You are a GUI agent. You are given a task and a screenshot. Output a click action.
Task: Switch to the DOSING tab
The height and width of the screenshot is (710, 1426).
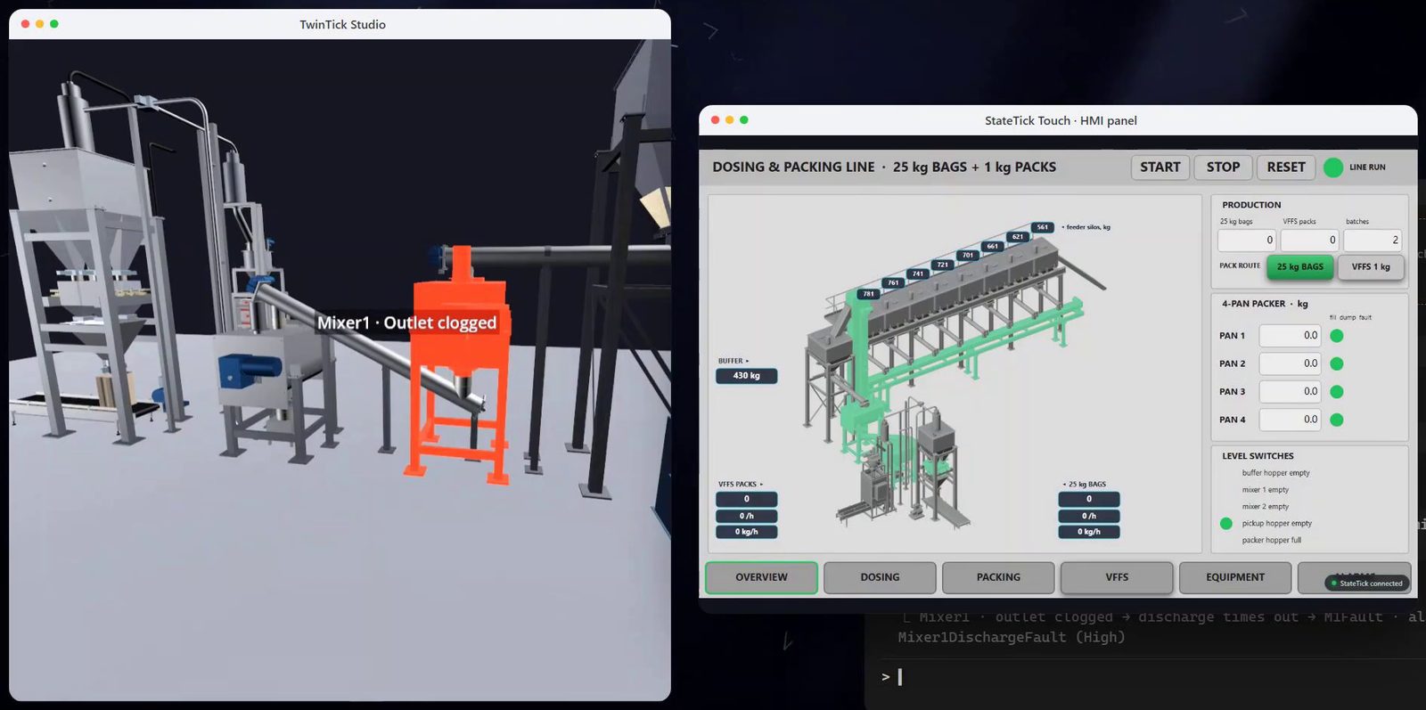coord(880,577)
